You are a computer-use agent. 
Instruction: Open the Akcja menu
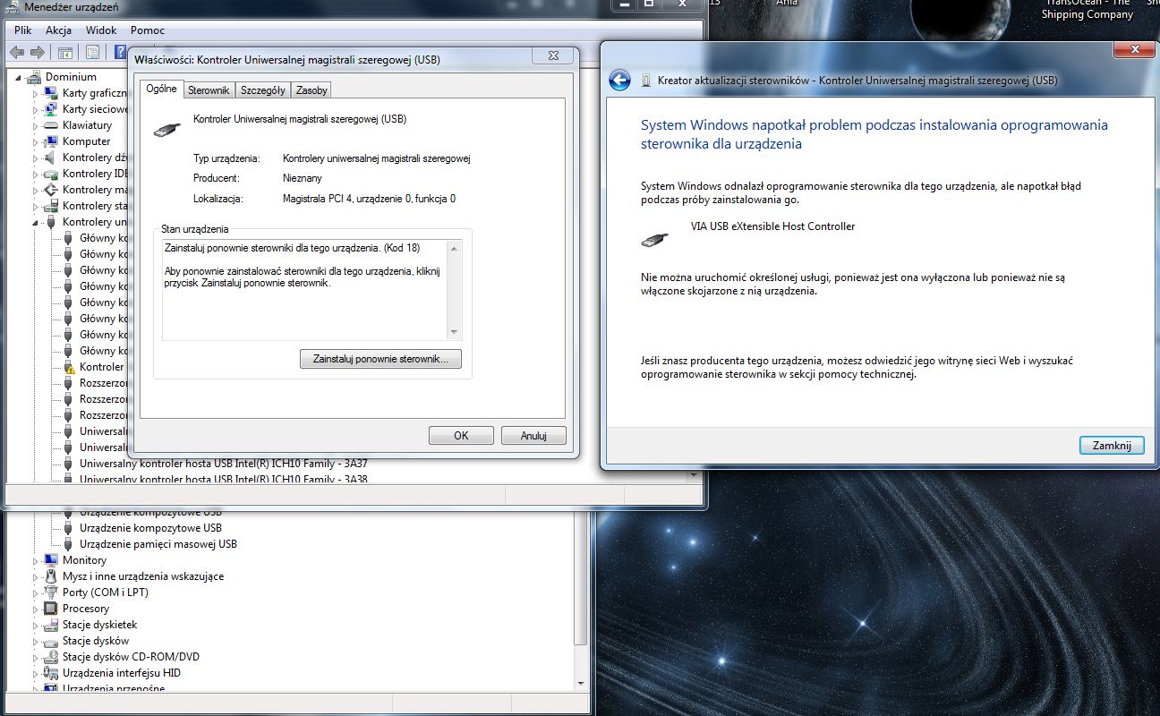(x=58, y=30)
